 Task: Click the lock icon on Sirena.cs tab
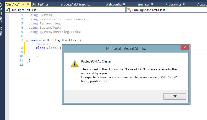point(152,4)
